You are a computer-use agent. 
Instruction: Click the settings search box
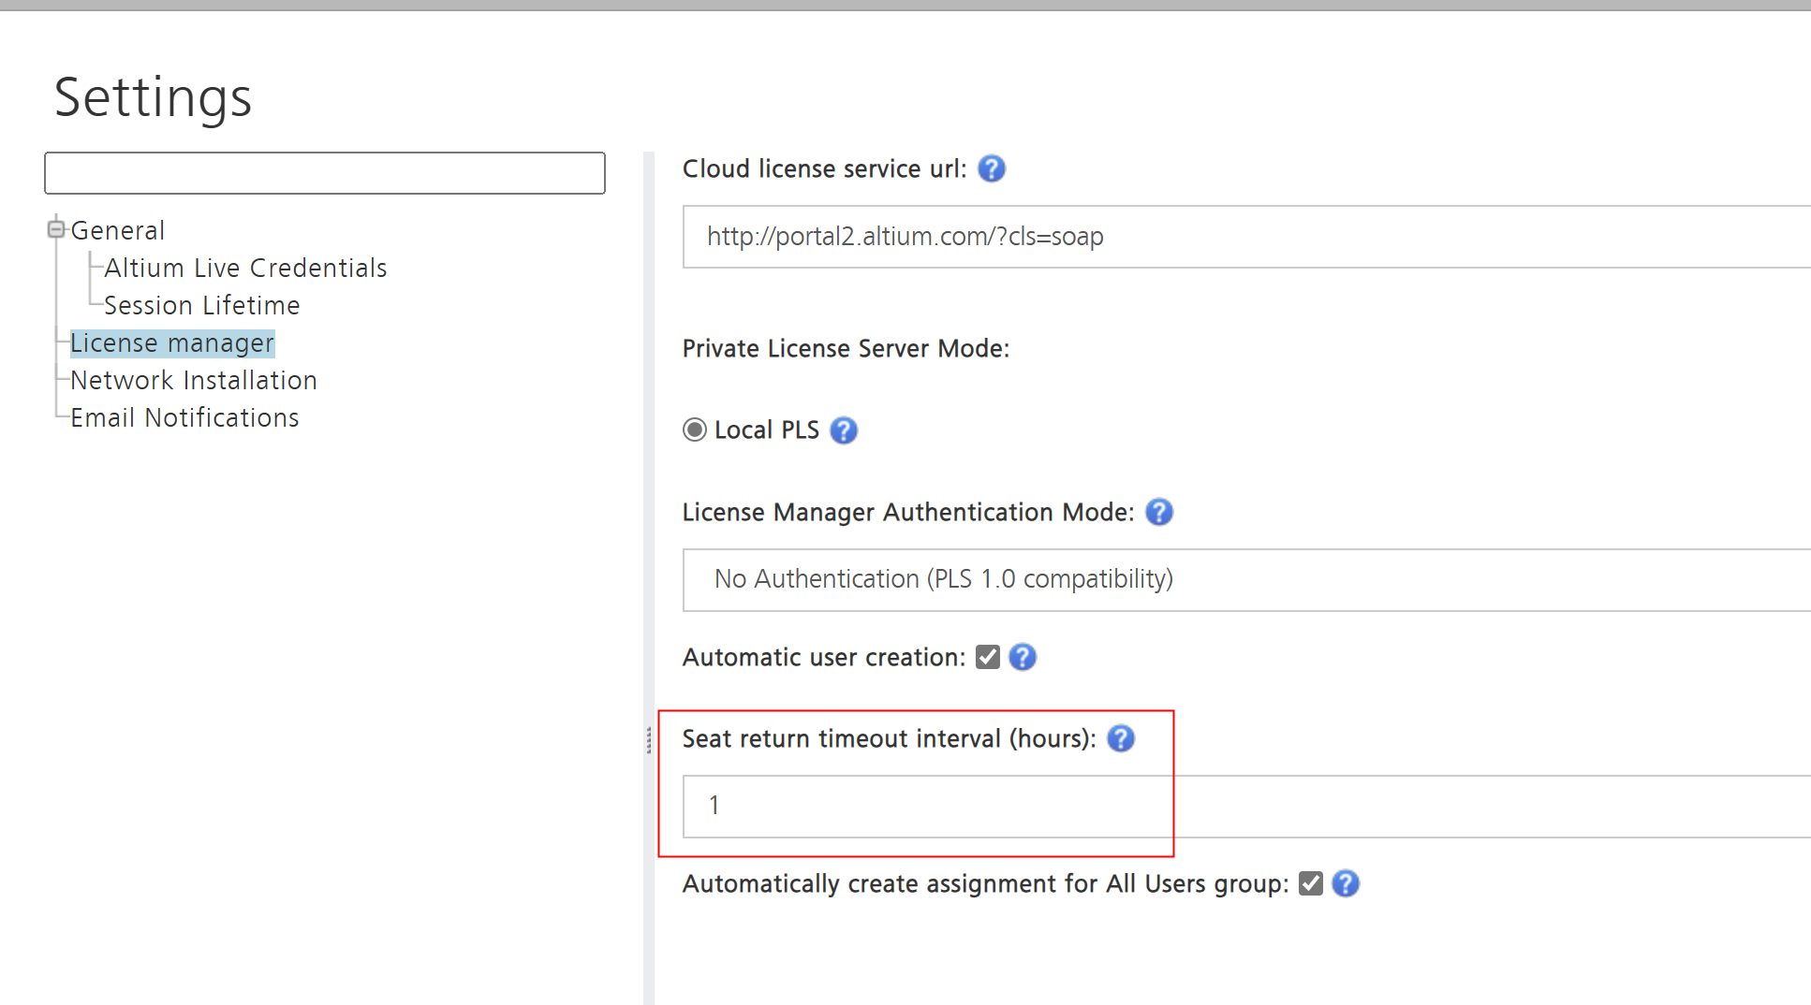point(324,173)
